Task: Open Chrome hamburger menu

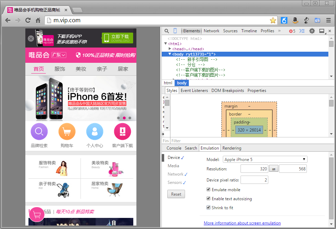Action: (328, 20)
